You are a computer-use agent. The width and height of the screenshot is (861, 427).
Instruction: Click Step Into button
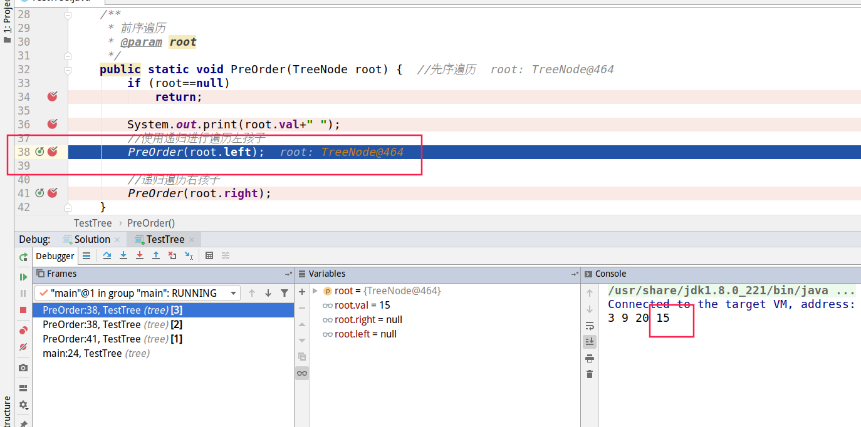123,255
